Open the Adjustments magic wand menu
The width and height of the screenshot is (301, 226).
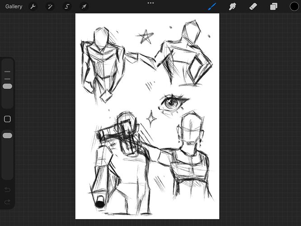click(x=50, y=6)
